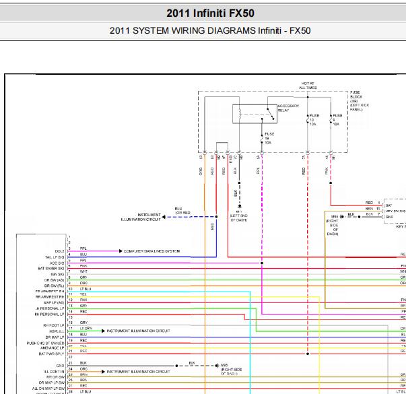Click the 'DR MAP LP' pin label

[x=55, y=337]
